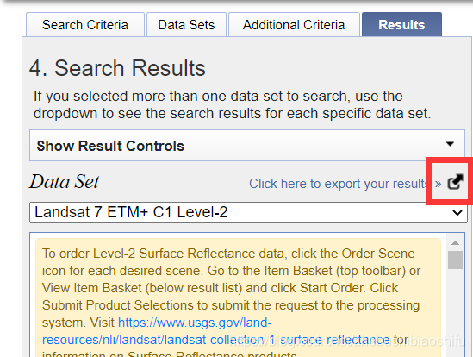Open the Landsat 7 ETM+ C1 Level-2 dropdown
Viewport: 473px width, 357px height.
coord(248,213)
